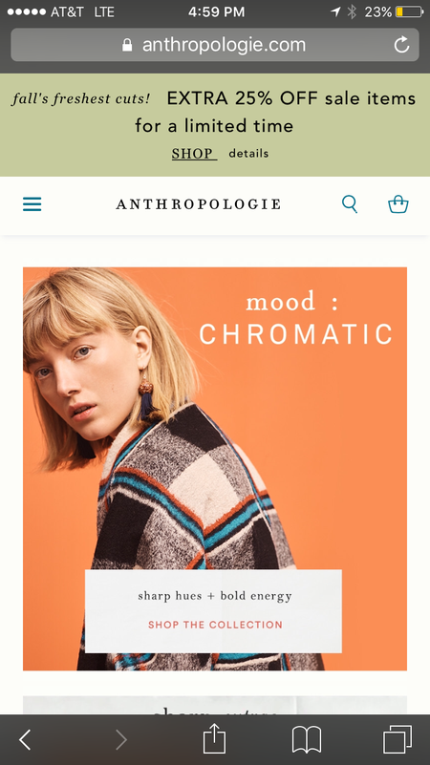Open the Safari share sheet icon

click(214, 738)
